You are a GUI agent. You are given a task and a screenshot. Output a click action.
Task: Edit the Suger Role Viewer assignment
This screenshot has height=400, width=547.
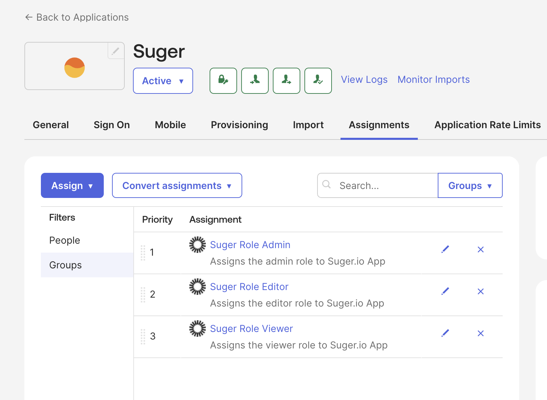point(445,333)
